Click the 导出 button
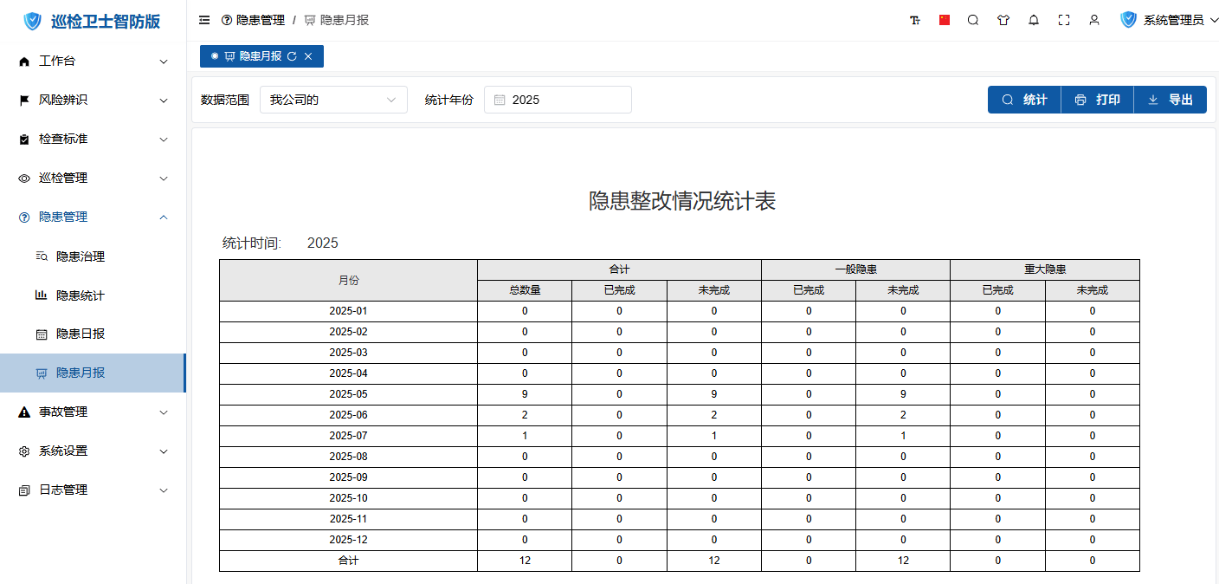Image resolution: width=1219 pixels, height=584 pixels. pyautogui.click(x=1170, y=100)
